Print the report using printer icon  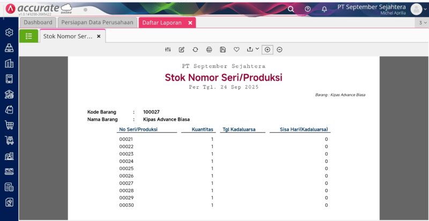tap(209, 49)
